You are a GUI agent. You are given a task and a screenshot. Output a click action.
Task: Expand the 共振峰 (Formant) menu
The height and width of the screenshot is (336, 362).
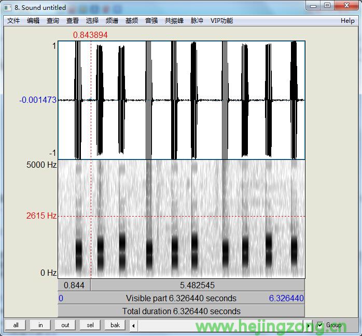(x=174, y=21)
